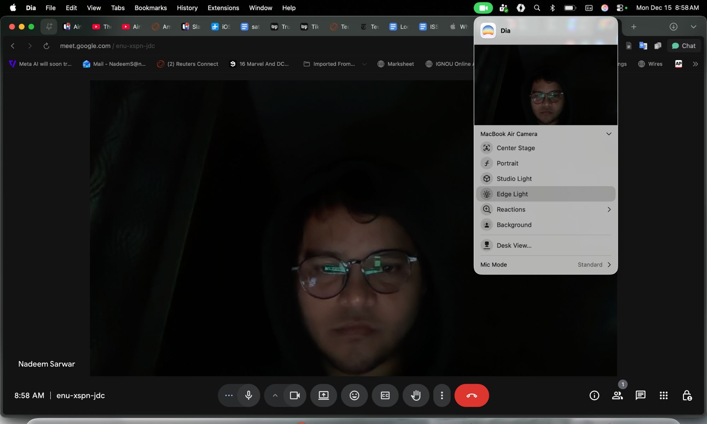The width and height of the screenshot is (707, 424).
Task: Raise hand using the hand icon
Action: (x=416, y=395)
